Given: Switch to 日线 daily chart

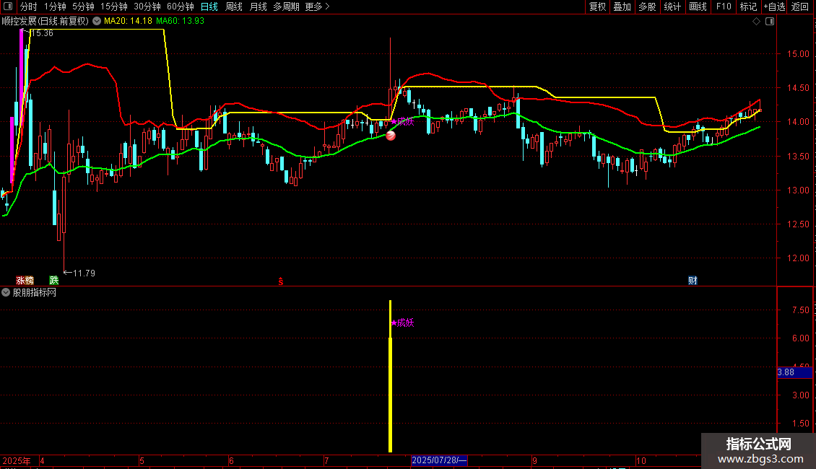Looking at the screenshot, I should pyautogui.click(x=209, y=6).
